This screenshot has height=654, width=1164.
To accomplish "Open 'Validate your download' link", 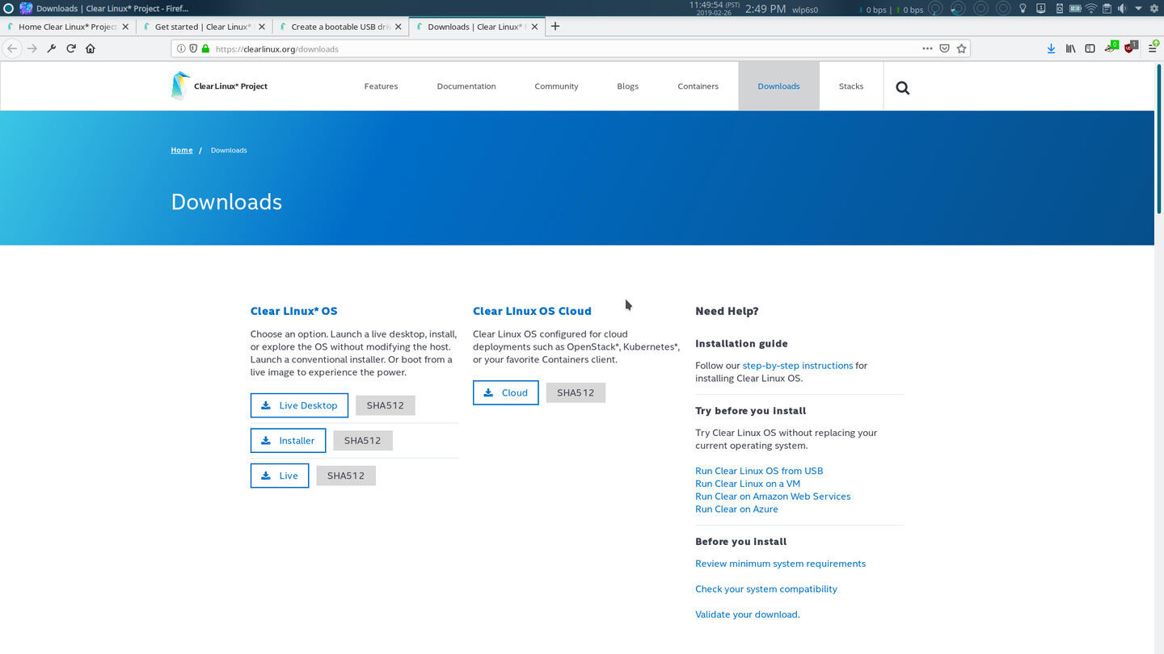I will (748, 614).
